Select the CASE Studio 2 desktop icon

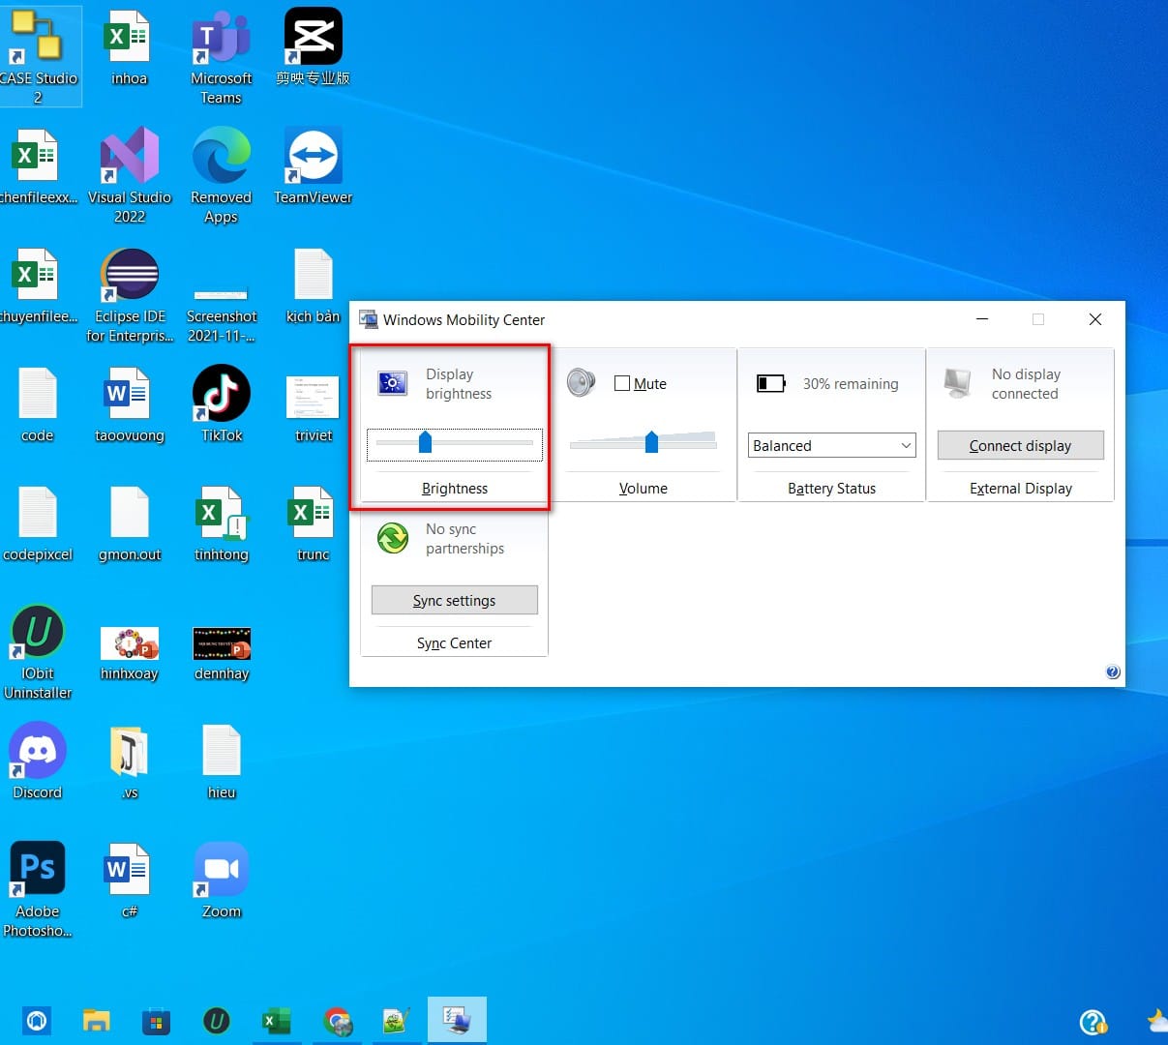coord(38,58)
